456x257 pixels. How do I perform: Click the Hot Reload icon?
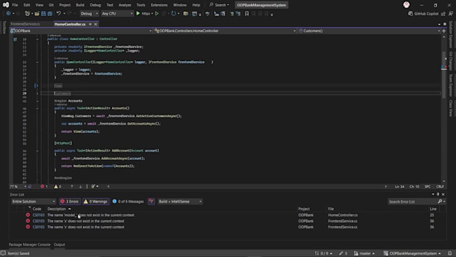click(x=174, y=13)
